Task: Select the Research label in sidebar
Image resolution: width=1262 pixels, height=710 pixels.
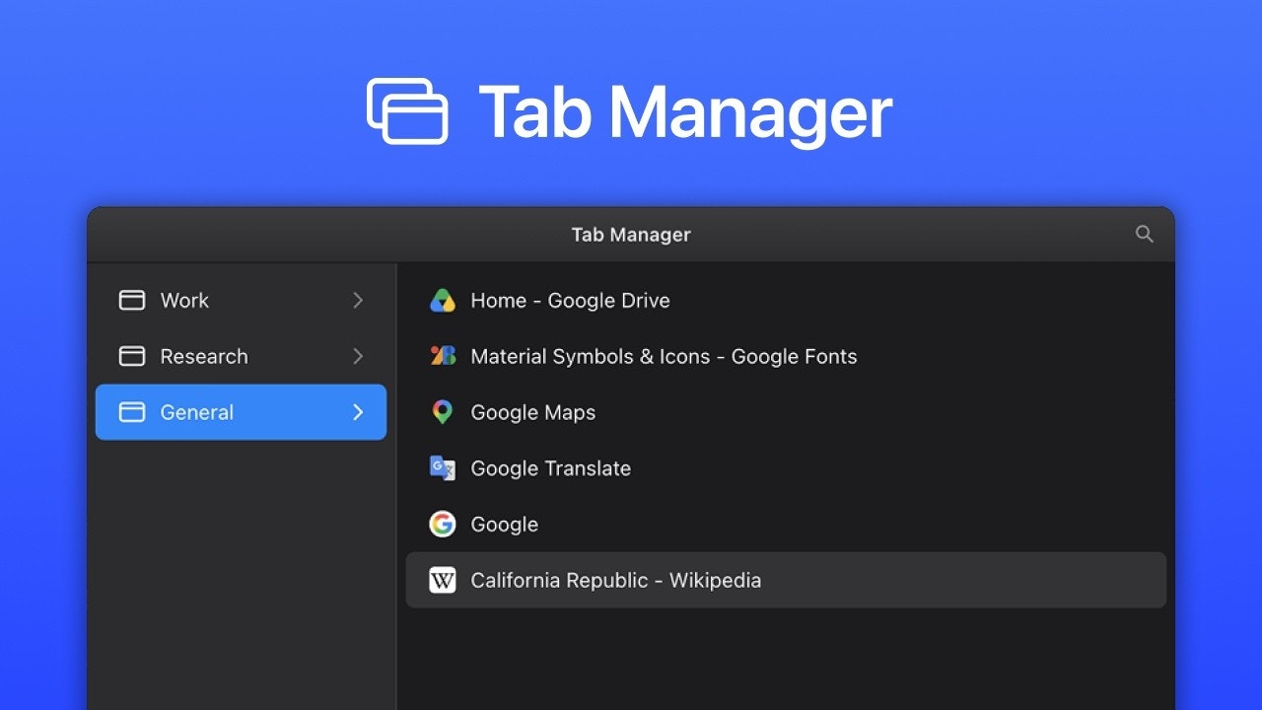Action: (x=204, y=357)
